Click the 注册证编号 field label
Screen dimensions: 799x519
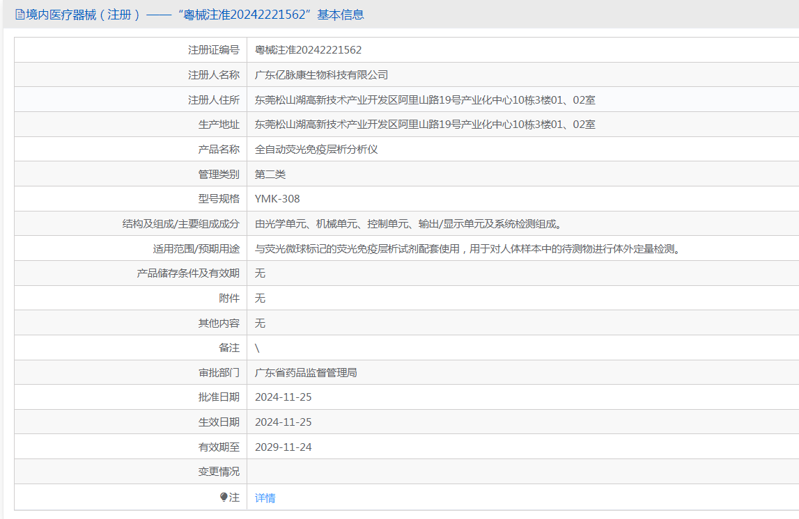click(214, 50)
